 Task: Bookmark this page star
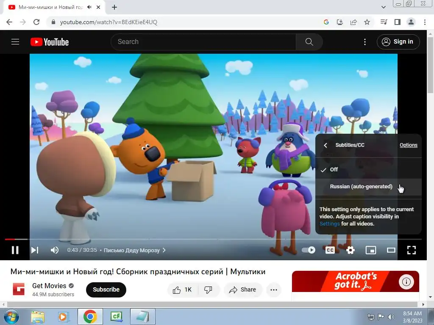coord(367,22)
